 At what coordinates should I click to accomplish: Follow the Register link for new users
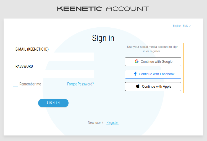112,122
